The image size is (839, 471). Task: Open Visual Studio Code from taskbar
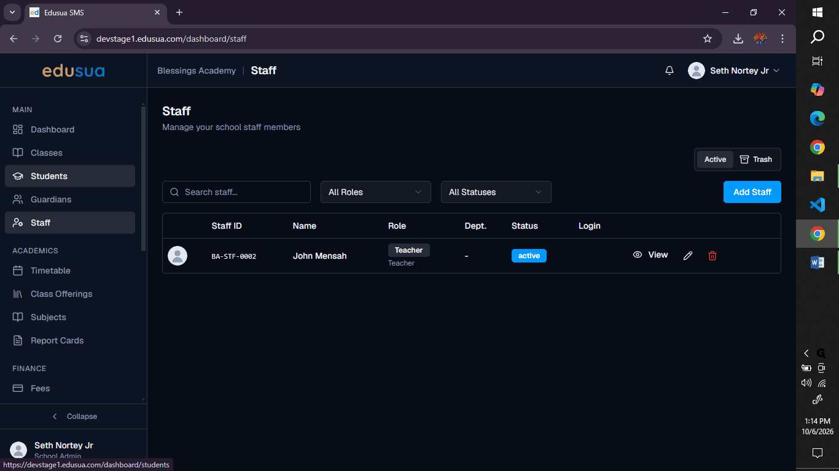818,205
